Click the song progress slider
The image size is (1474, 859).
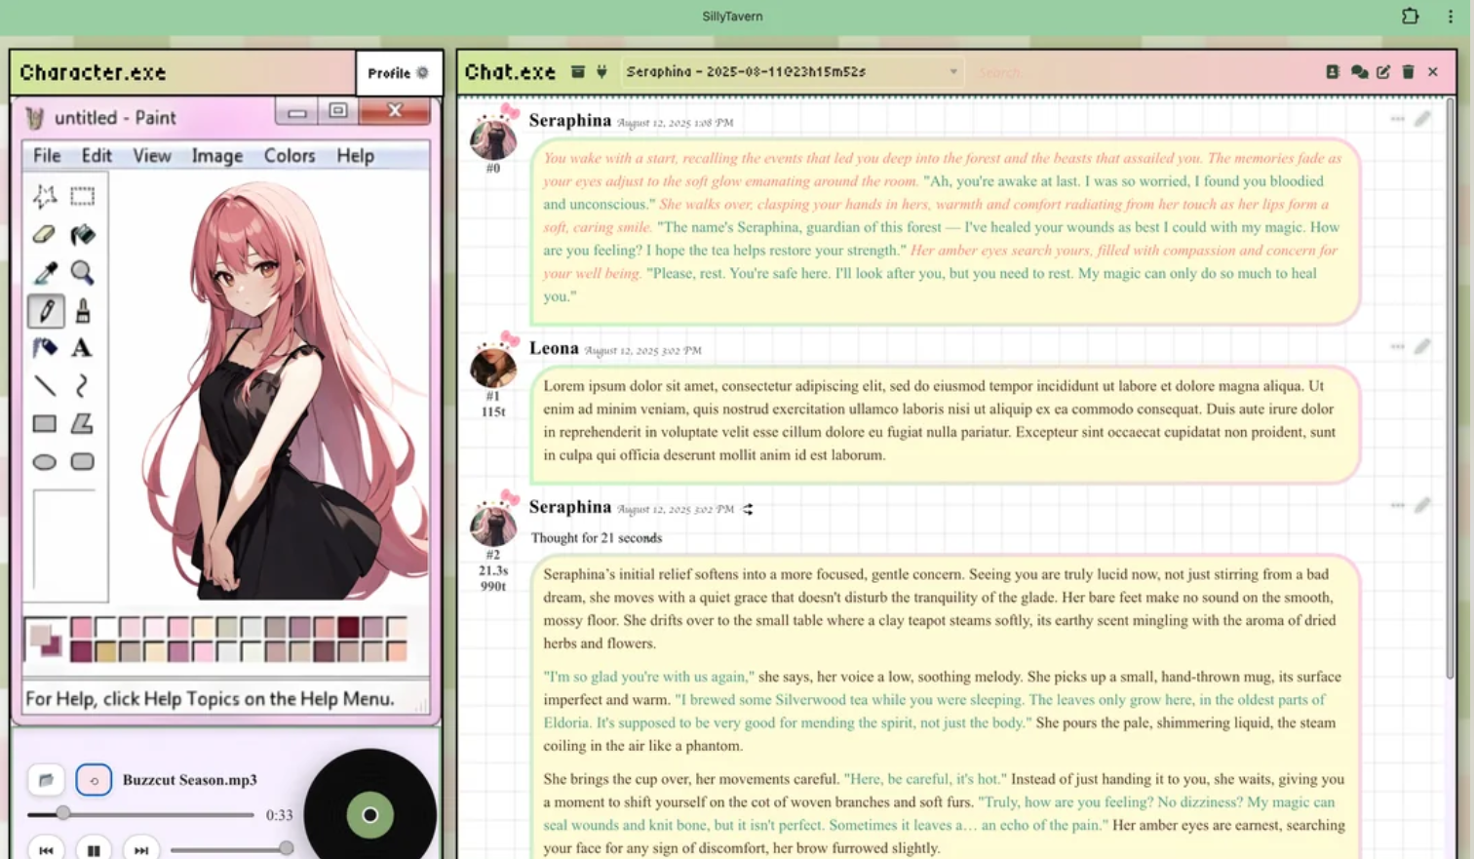click(140, 814)
